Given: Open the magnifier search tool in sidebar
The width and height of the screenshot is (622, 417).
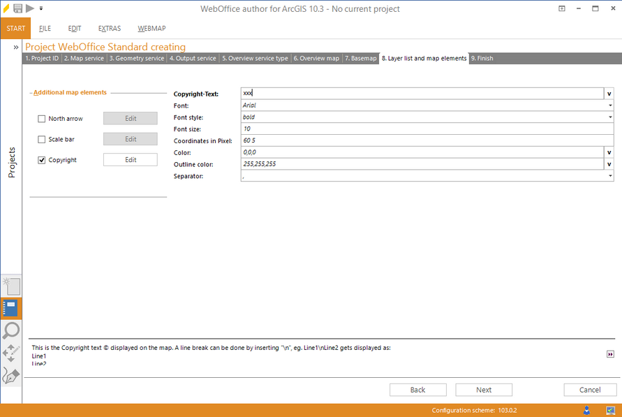Looking at the screenshot, I should point(11,330).
